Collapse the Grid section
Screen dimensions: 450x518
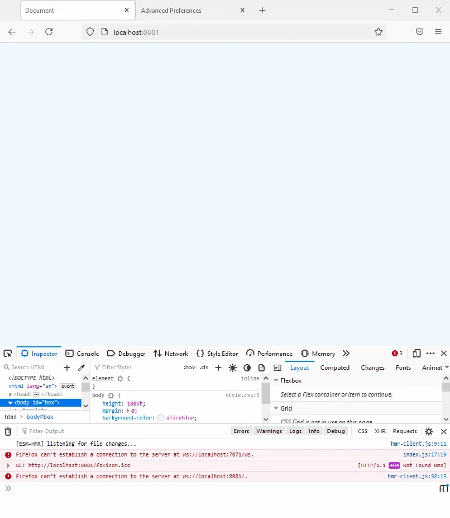(x=276, y=408)
